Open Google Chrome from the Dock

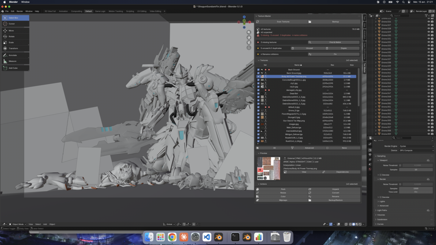[x=172, y=237]
